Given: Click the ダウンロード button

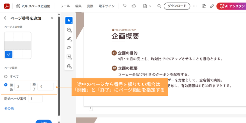Looking at the screenshot, I should 177,6.
